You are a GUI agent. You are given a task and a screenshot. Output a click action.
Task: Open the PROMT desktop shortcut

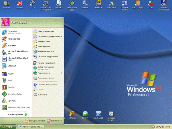tap(85, 114)
